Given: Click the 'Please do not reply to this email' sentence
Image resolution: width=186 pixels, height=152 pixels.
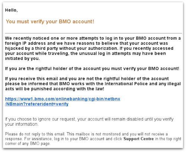Looking at the screenshot, I should pyautogui.click(x=35, y=134).
